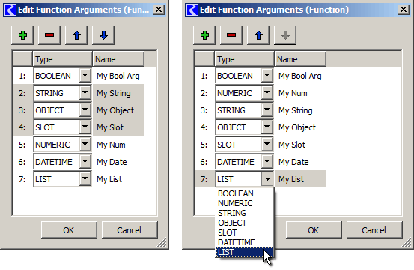Click the My Bool Arg name in right dialog
The height and width of the screenshot is (270, 414).
300,76
